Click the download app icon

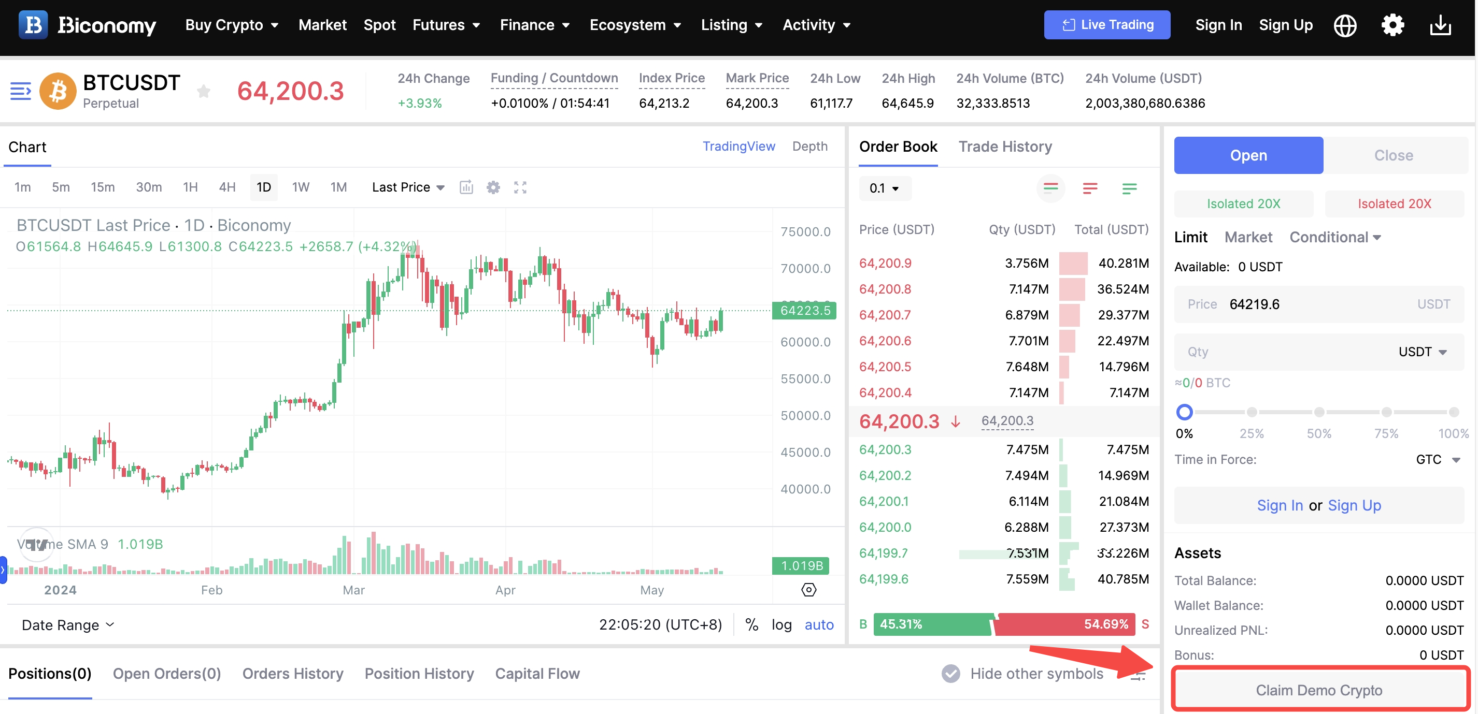pos(1440,25)
